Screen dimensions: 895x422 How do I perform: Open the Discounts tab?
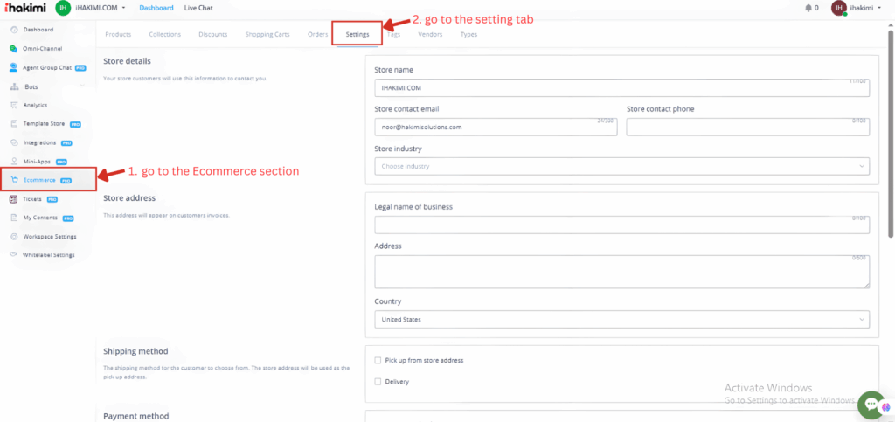coord(212,35)
